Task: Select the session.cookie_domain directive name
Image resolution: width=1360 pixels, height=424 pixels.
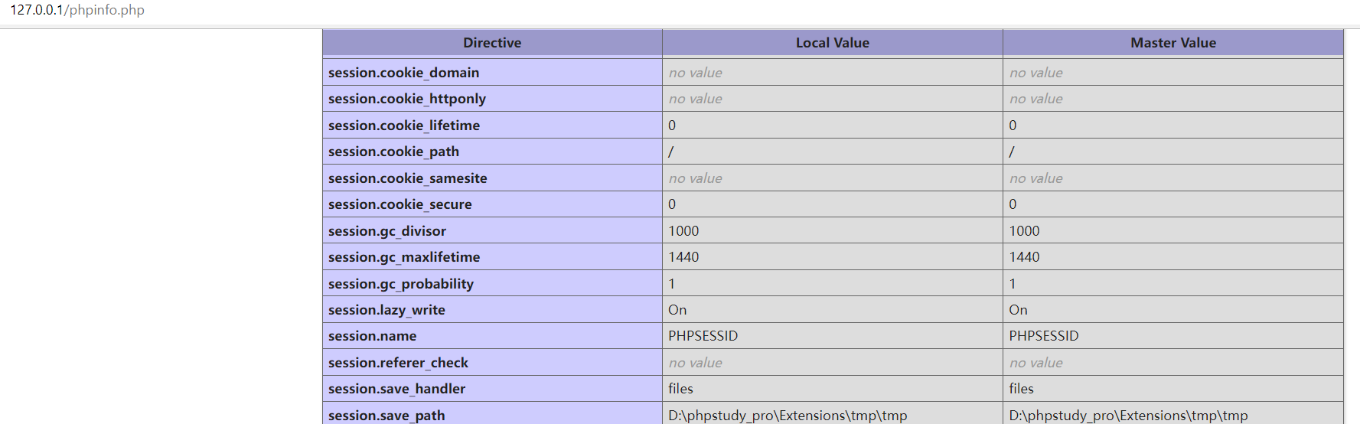Action: coord(403,73)
